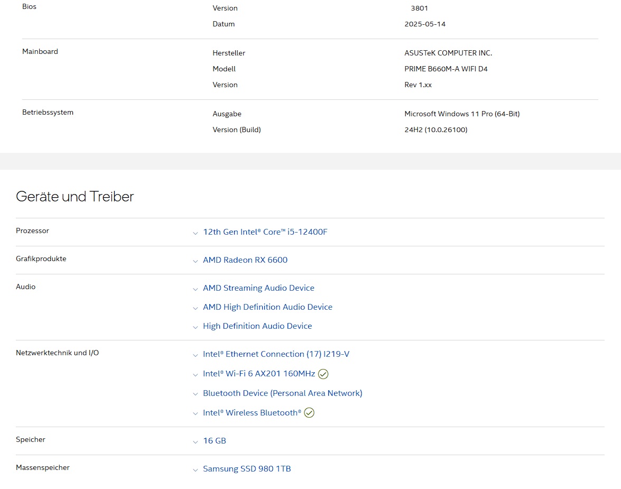The height and width of the screenshot is (489, 621).
Task: Open the AMD High Definition Audio Device link
Action: [x=268, y=307]
